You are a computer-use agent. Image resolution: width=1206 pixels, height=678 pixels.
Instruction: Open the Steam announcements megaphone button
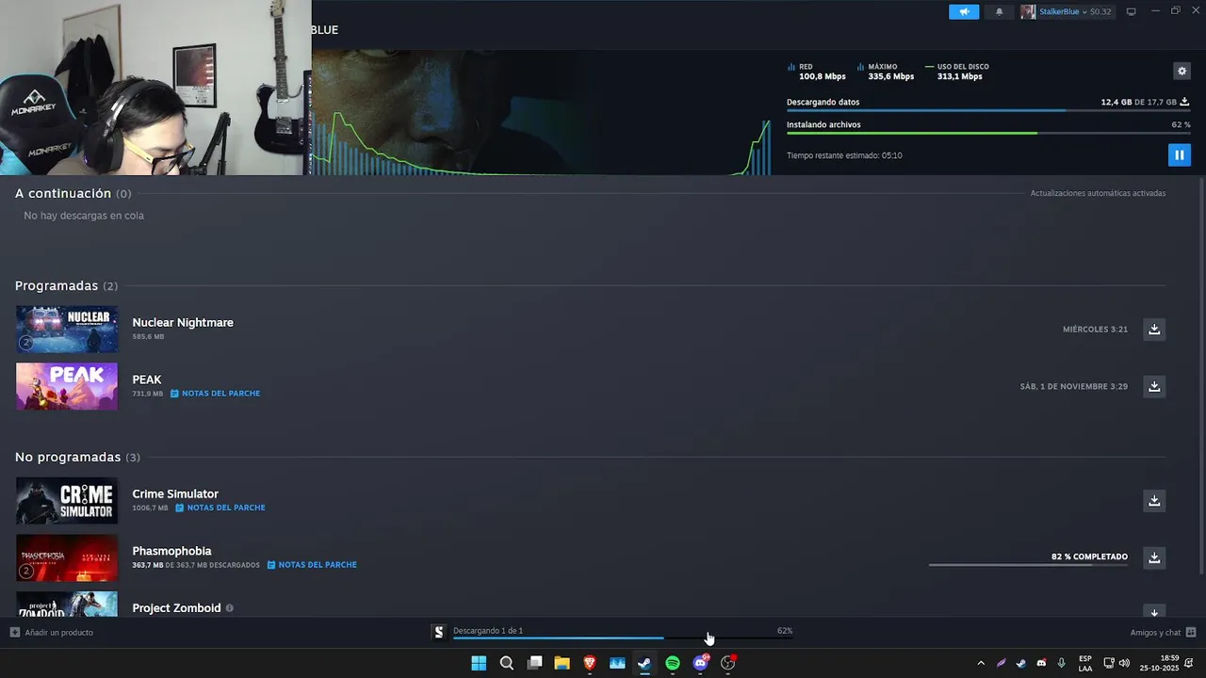point(963,11)
